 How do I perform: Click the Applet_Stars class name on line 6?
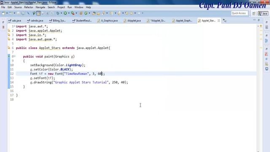[x=50, y=48]
